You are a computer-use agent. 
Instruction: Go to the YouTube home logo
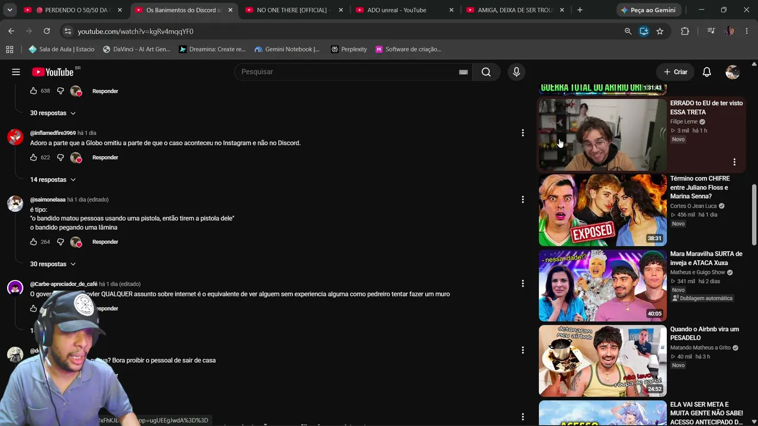click(x=53, y=72)
